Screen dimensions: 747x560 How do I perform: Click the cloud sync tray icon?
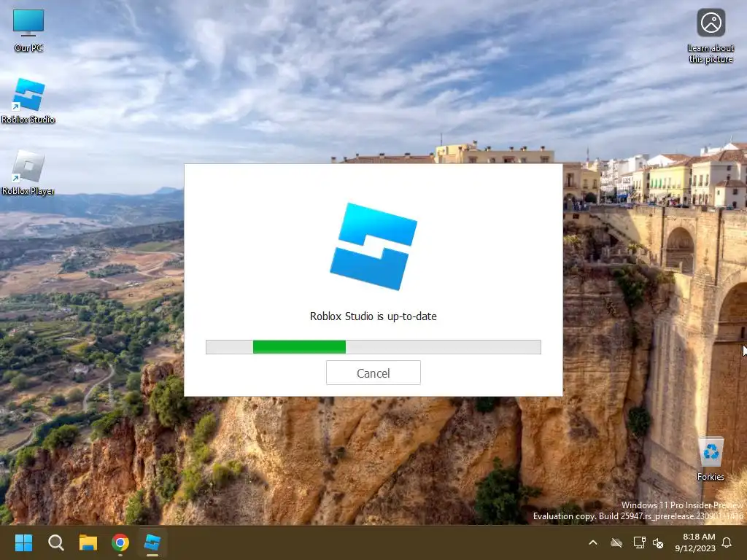pyautogui.click(x=616, y=542)
